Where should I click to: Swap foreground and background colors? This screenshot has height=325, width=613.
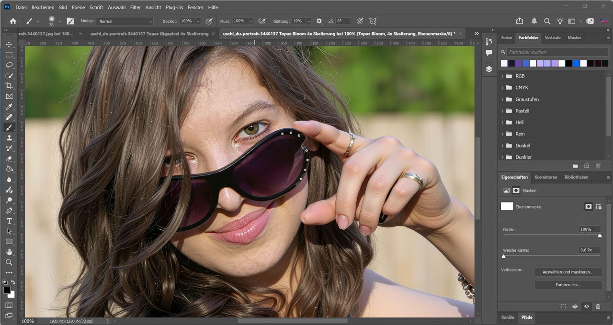coord(13,282)
